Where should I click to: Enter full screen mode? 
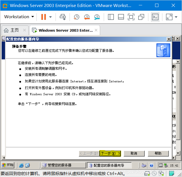[x=131, y=17]
